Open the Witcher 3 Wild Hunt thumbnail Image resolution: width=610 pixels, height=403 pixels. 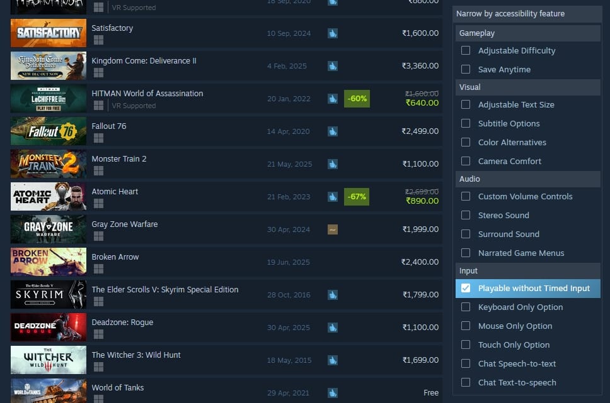click(x=49, y=360)
